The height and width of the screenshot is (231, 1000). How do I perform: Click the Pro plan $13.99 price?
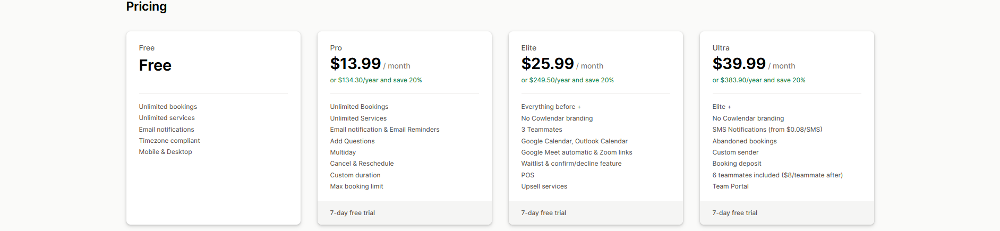click(x=355, y=64)
